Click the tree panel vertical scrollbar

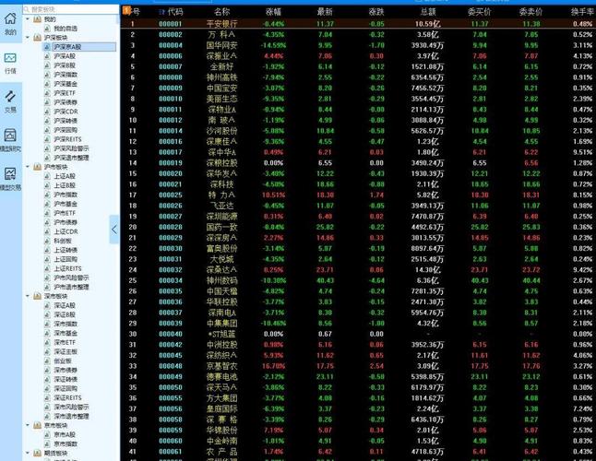(118, 19)
